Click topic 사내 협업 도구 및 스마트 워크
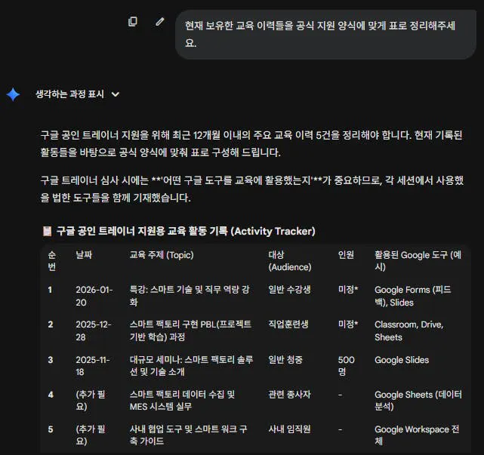484x455 pixels. point(188,435)
